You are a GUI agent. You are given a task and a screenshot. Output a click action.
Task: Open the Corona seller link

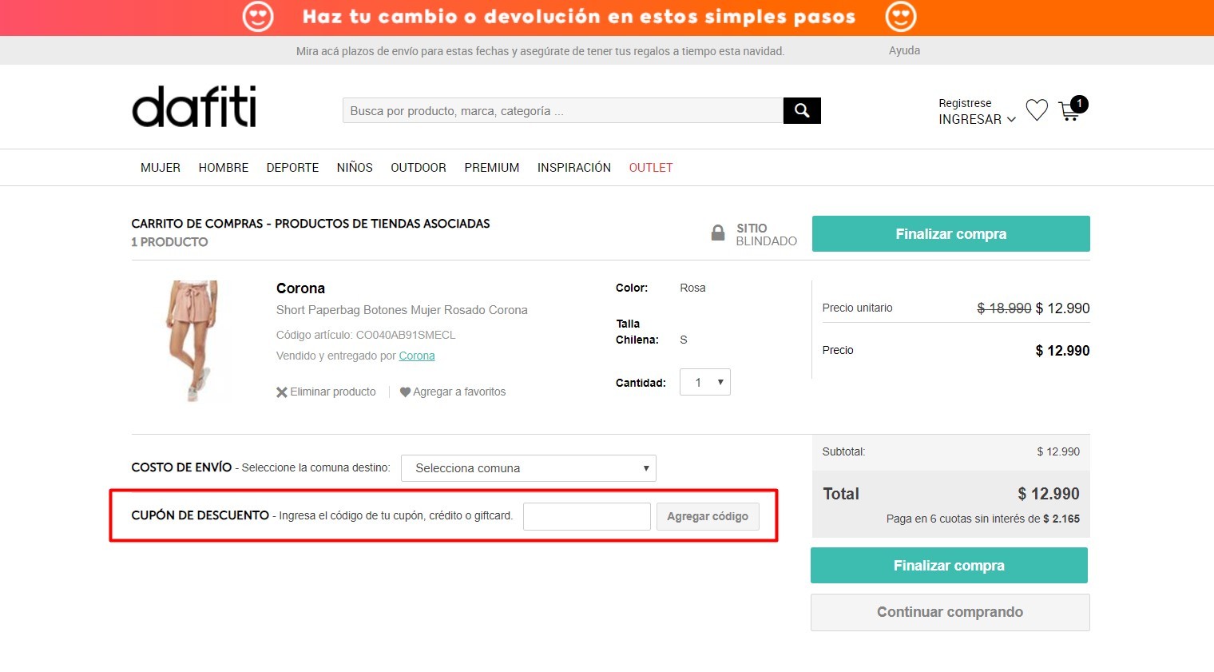[x=417, y=356]
